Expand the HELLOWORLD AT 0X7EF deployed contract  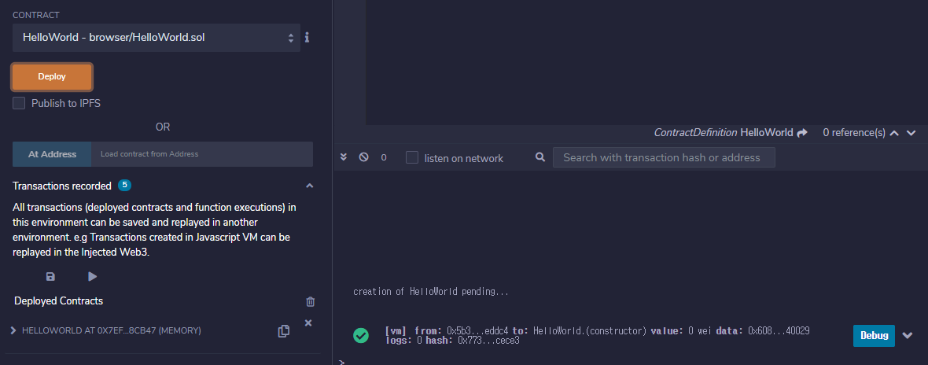click(13, 330)
